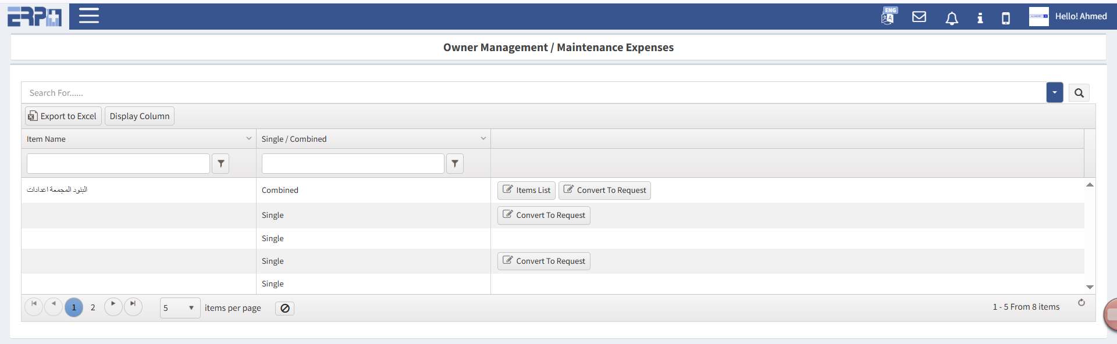This screenshot has height=344, width=1117.
Task: Expand the blue search options dropdown
Action: pos(1054,92)
